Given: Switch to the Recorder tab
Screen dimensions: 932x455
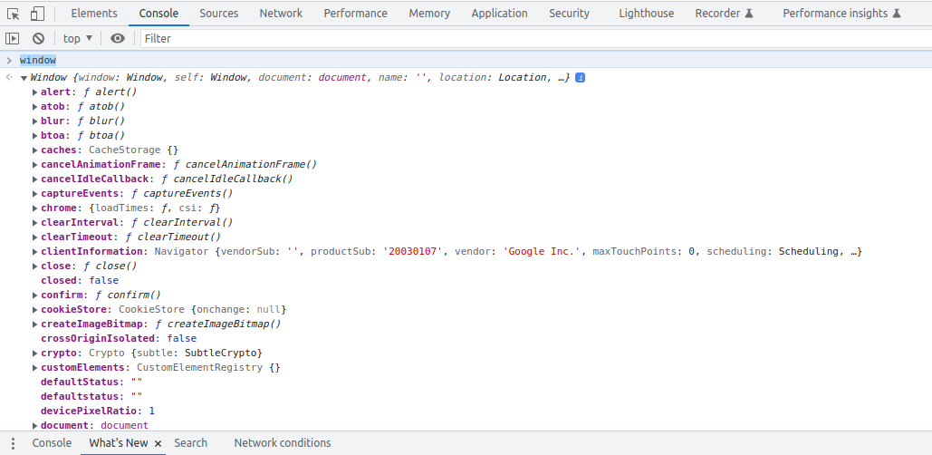Looking at the screenshot, I should point(724,13).
